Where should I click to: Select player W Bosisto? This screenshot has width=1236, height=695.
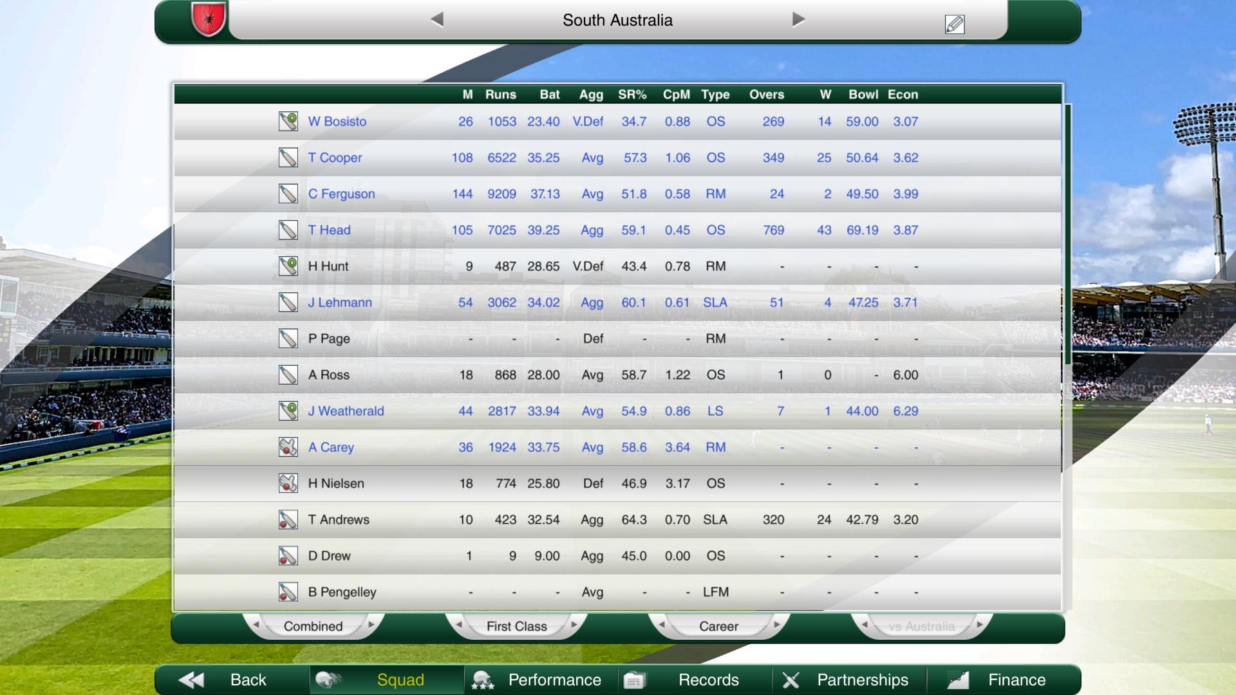[337, 122]
